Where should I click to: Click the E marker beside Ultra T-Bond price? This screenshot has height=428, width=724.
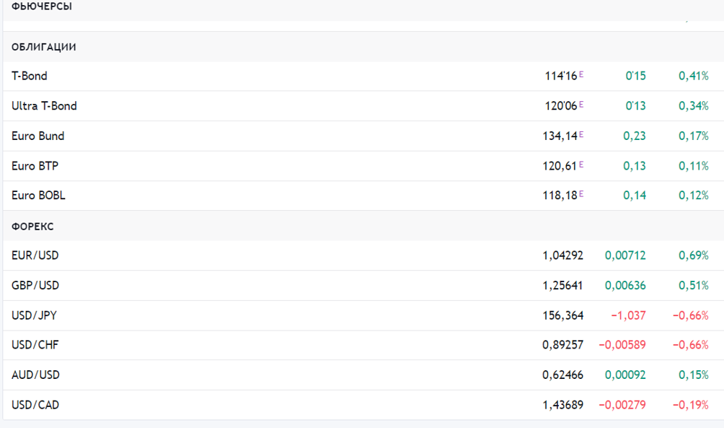[581, 104]
